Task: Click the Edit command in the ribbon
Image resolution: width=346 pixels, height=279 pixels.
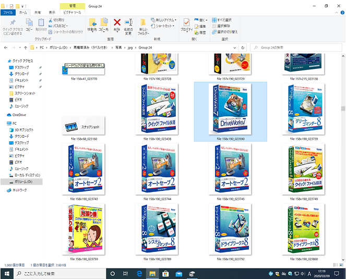Action: click(x=200, y=27)
